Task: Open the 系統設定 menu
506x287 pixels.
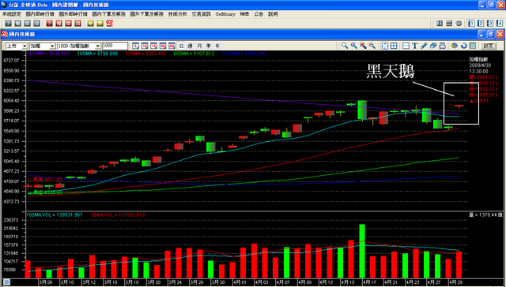Action: click(x=12, y=14)
